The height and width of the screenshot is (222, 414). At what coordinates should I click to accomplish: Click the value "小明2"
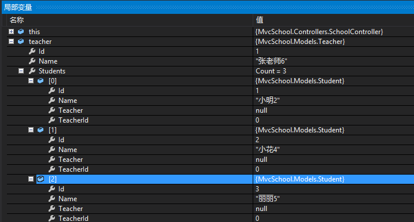point(268,101)
